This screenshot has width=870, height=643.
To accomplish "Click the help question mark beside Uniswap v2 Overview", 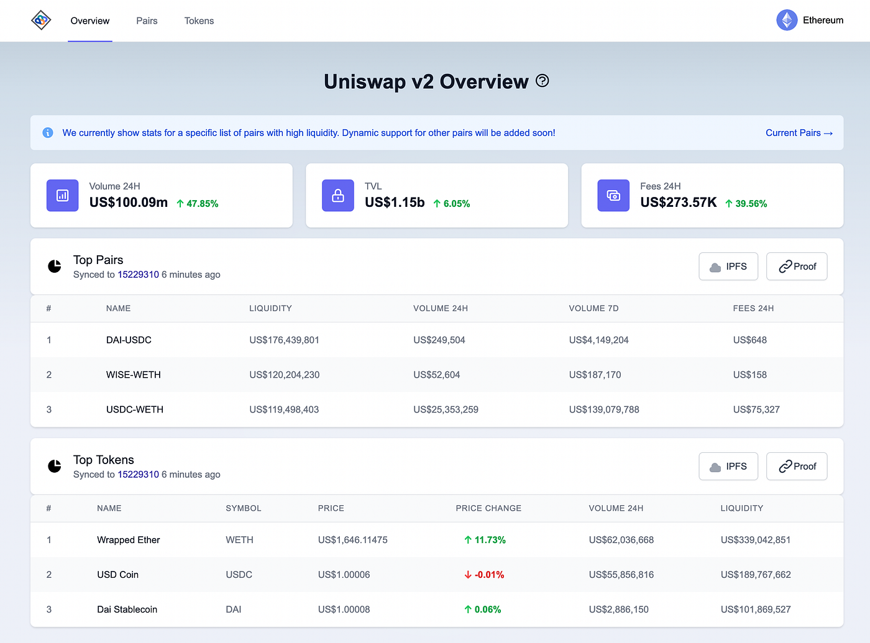I will (543, 81).
